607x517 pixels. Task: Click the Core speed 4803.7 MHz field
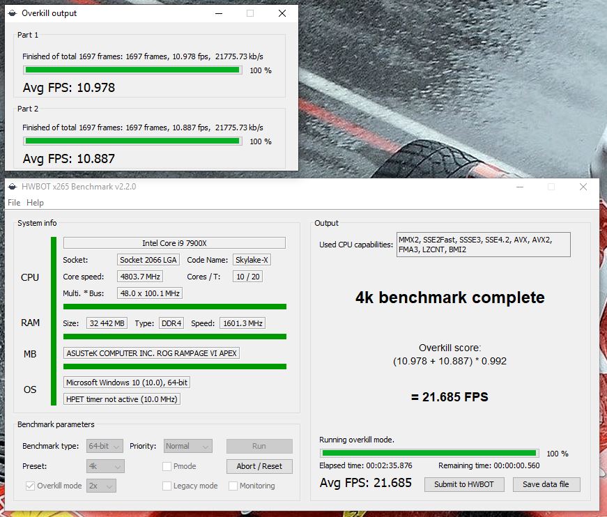pyautogui.click(x=140, y=277)
